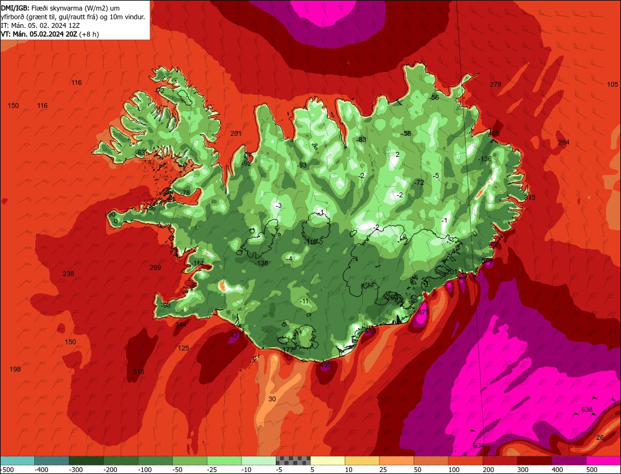Click the '-58' value in the northeast
This screenshot has height=474, width=621.
406,134
